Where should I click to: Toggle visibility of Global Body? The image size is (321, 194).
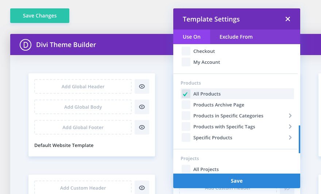click(x=142, y=107)
